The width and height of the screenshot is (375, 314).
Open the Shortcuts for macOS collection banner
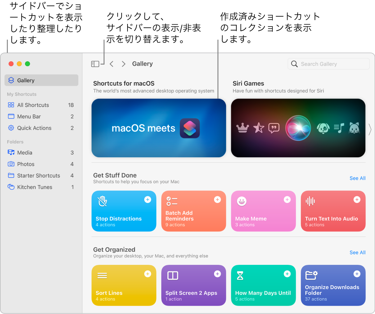[x=159, y=128]
